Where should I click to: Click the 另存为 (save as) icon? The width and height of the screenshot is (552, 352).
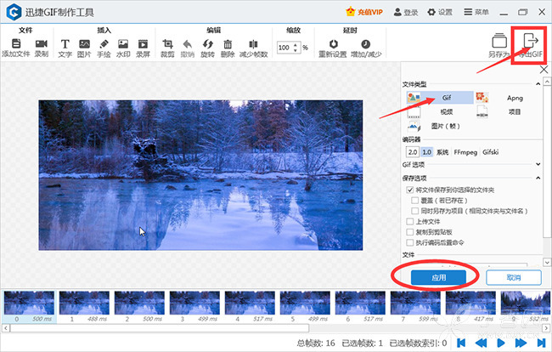(499, 43)
